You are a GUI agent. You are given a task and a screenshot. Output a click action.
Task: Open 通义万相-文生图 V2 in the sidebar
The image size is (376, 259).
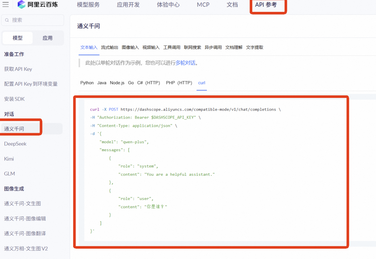tap(26, 248)
